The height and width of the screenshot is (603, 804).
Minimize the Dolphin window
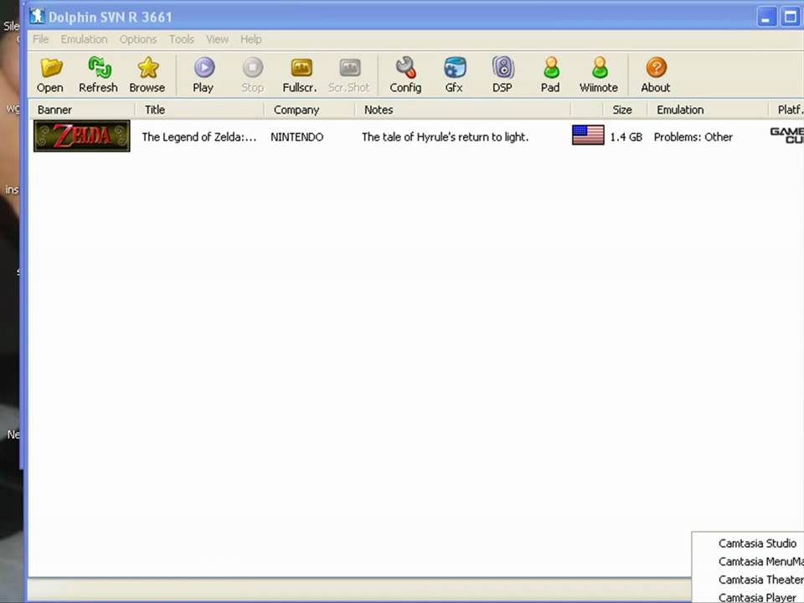pyautogui.click(x=766, y=17)
